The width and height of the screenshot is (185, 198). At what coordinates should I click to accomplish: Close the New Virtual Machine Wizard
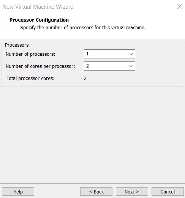coord(180,6)
